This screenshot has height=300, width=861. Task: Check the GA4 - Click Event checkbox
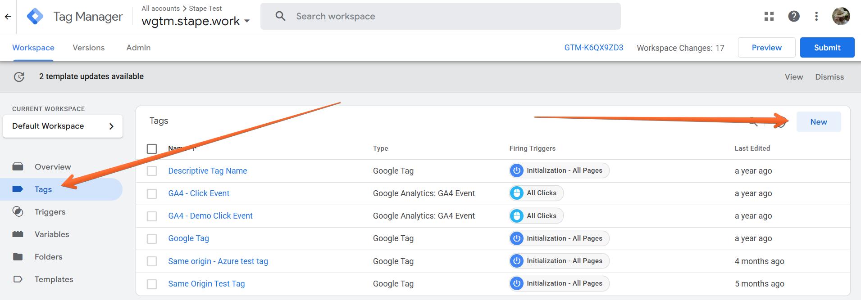point(152,193)
